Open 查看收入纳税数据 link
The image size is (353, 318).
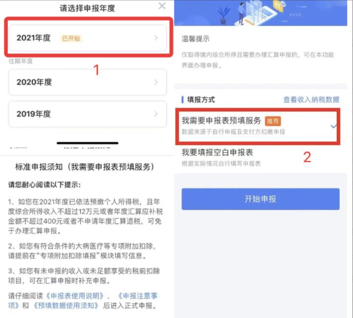point(311,99)
